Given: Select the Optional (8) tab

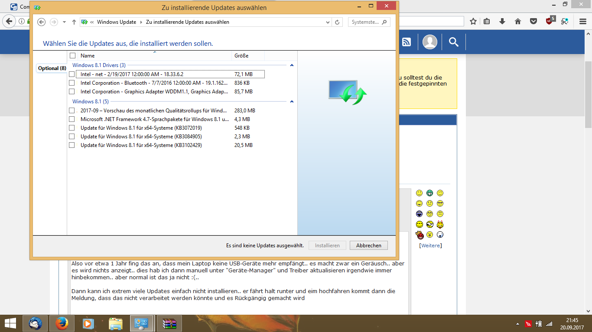Looking at the screenshot, I should [x=52, y=68].
